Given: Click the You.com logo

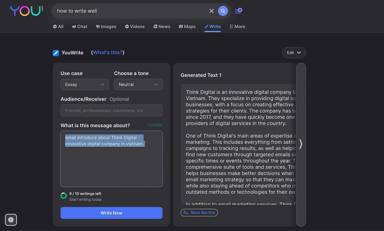Looking at the screenshot, I should tap(26, 11).
